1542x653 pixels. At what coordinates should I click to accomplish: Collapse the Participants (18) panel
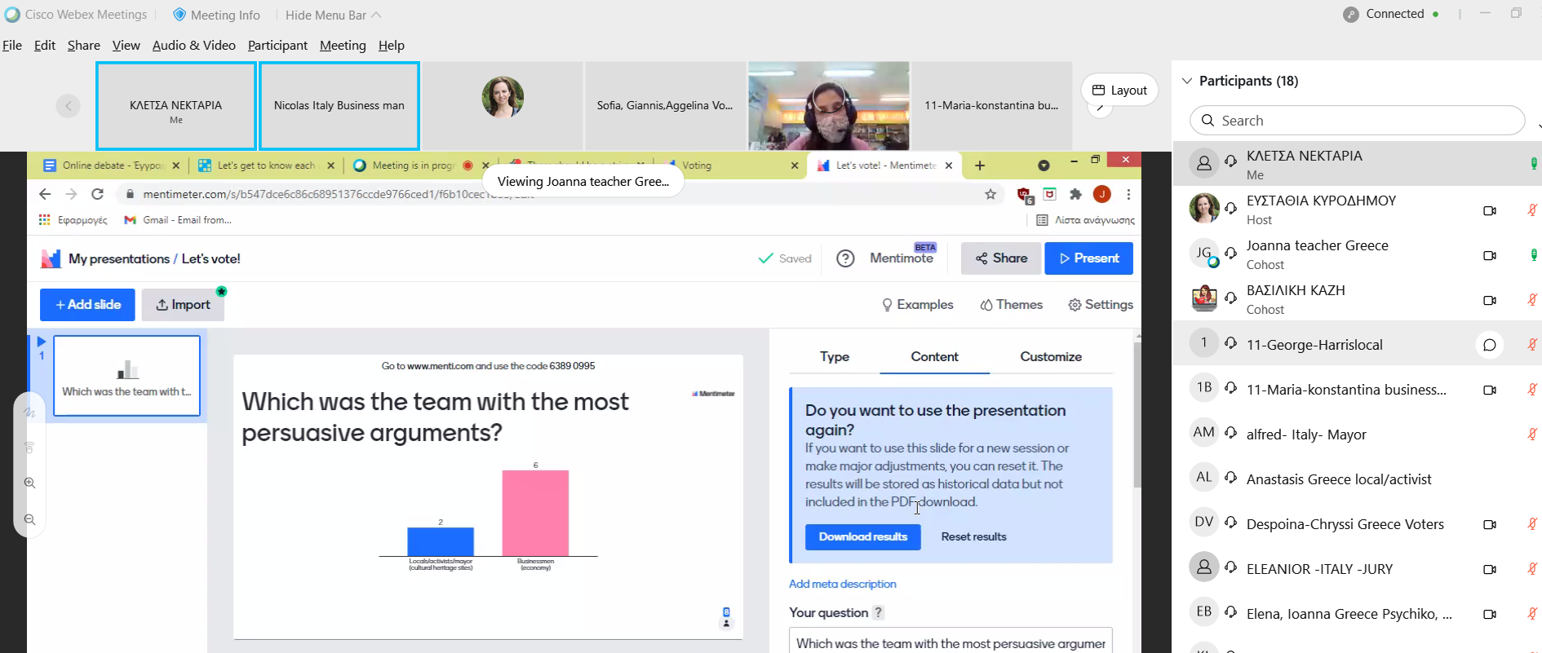(1187, 81)
